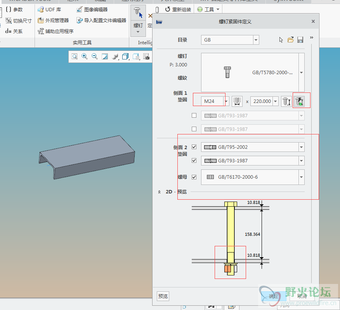Expand the M24 thread size dropdown
Viewport: 340px width, 310px height.
(227, 101)
